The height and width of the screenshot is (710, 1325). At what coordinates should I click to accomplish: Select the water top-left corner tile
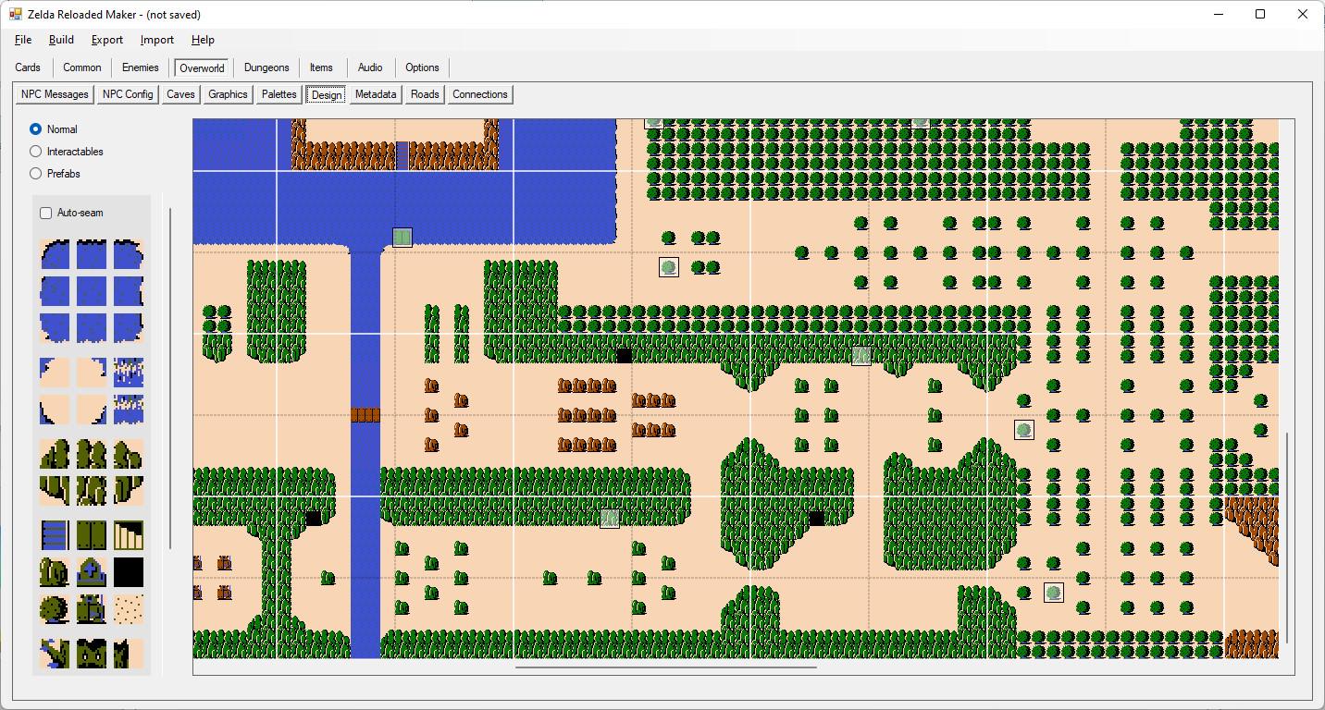pyautogui.click(x=55, y=254)
